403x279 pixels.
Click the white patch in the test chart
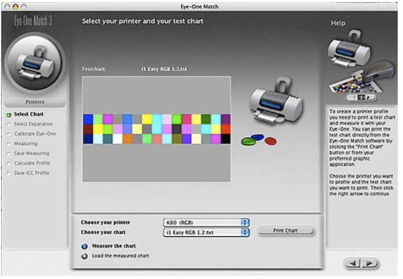(x=117, y=139)
